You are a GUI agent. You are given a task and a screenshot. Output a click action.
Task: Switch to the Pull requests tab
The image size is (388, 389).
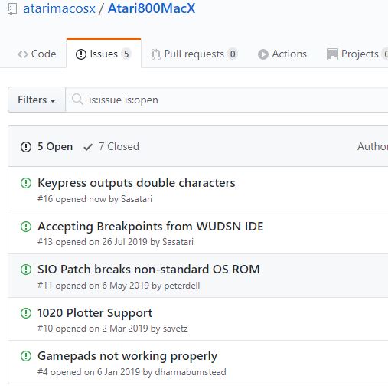pyautogui.click(x=194, y=54)
